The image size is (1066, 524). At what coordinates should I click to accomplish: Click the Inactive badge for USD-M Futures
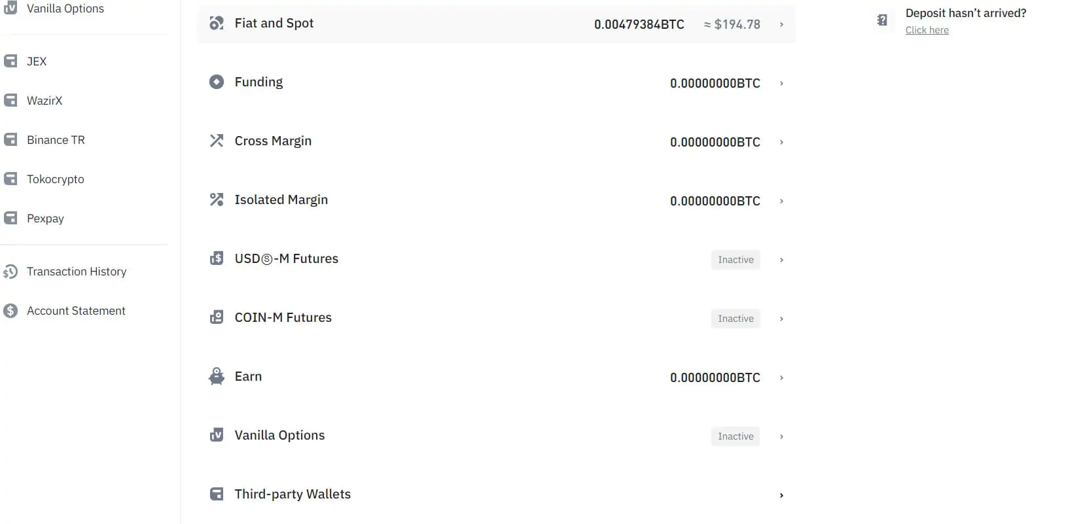tap(736, 260)
